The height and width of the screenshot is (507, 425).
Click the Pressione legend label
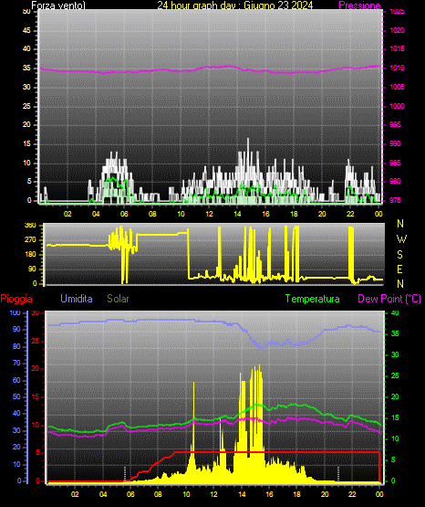coord(359,5)
